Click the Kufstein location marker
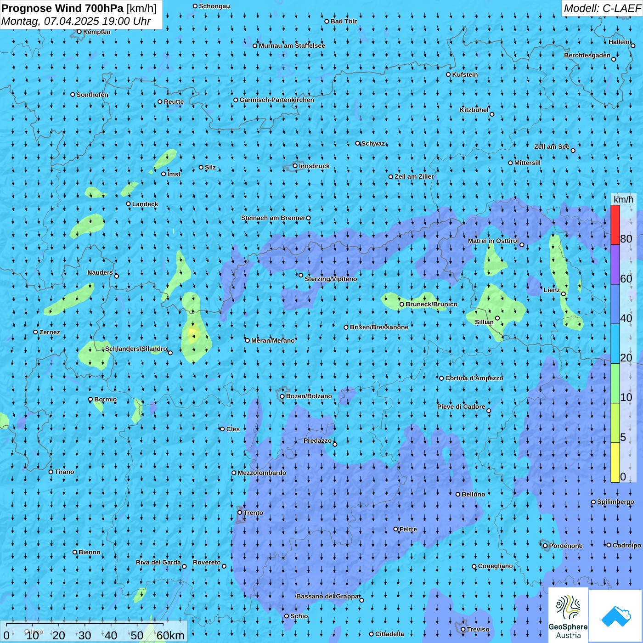The height and width of the screenshot is (643, 643). click(x=448, y=74)
